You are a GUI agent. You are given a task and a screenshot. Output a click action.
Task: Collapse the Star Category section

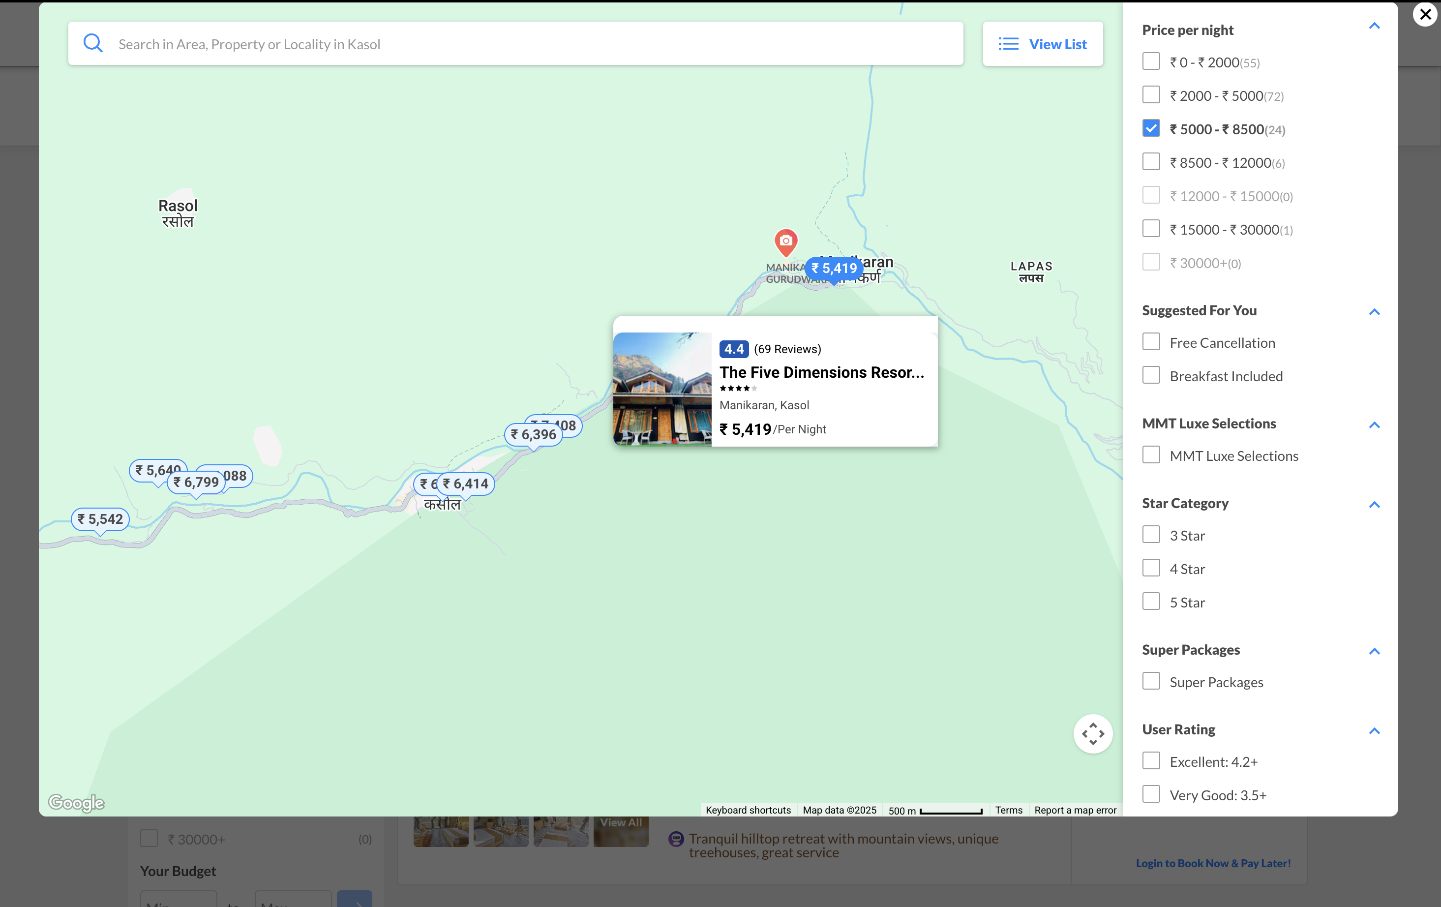click(x=1374, y=505)
